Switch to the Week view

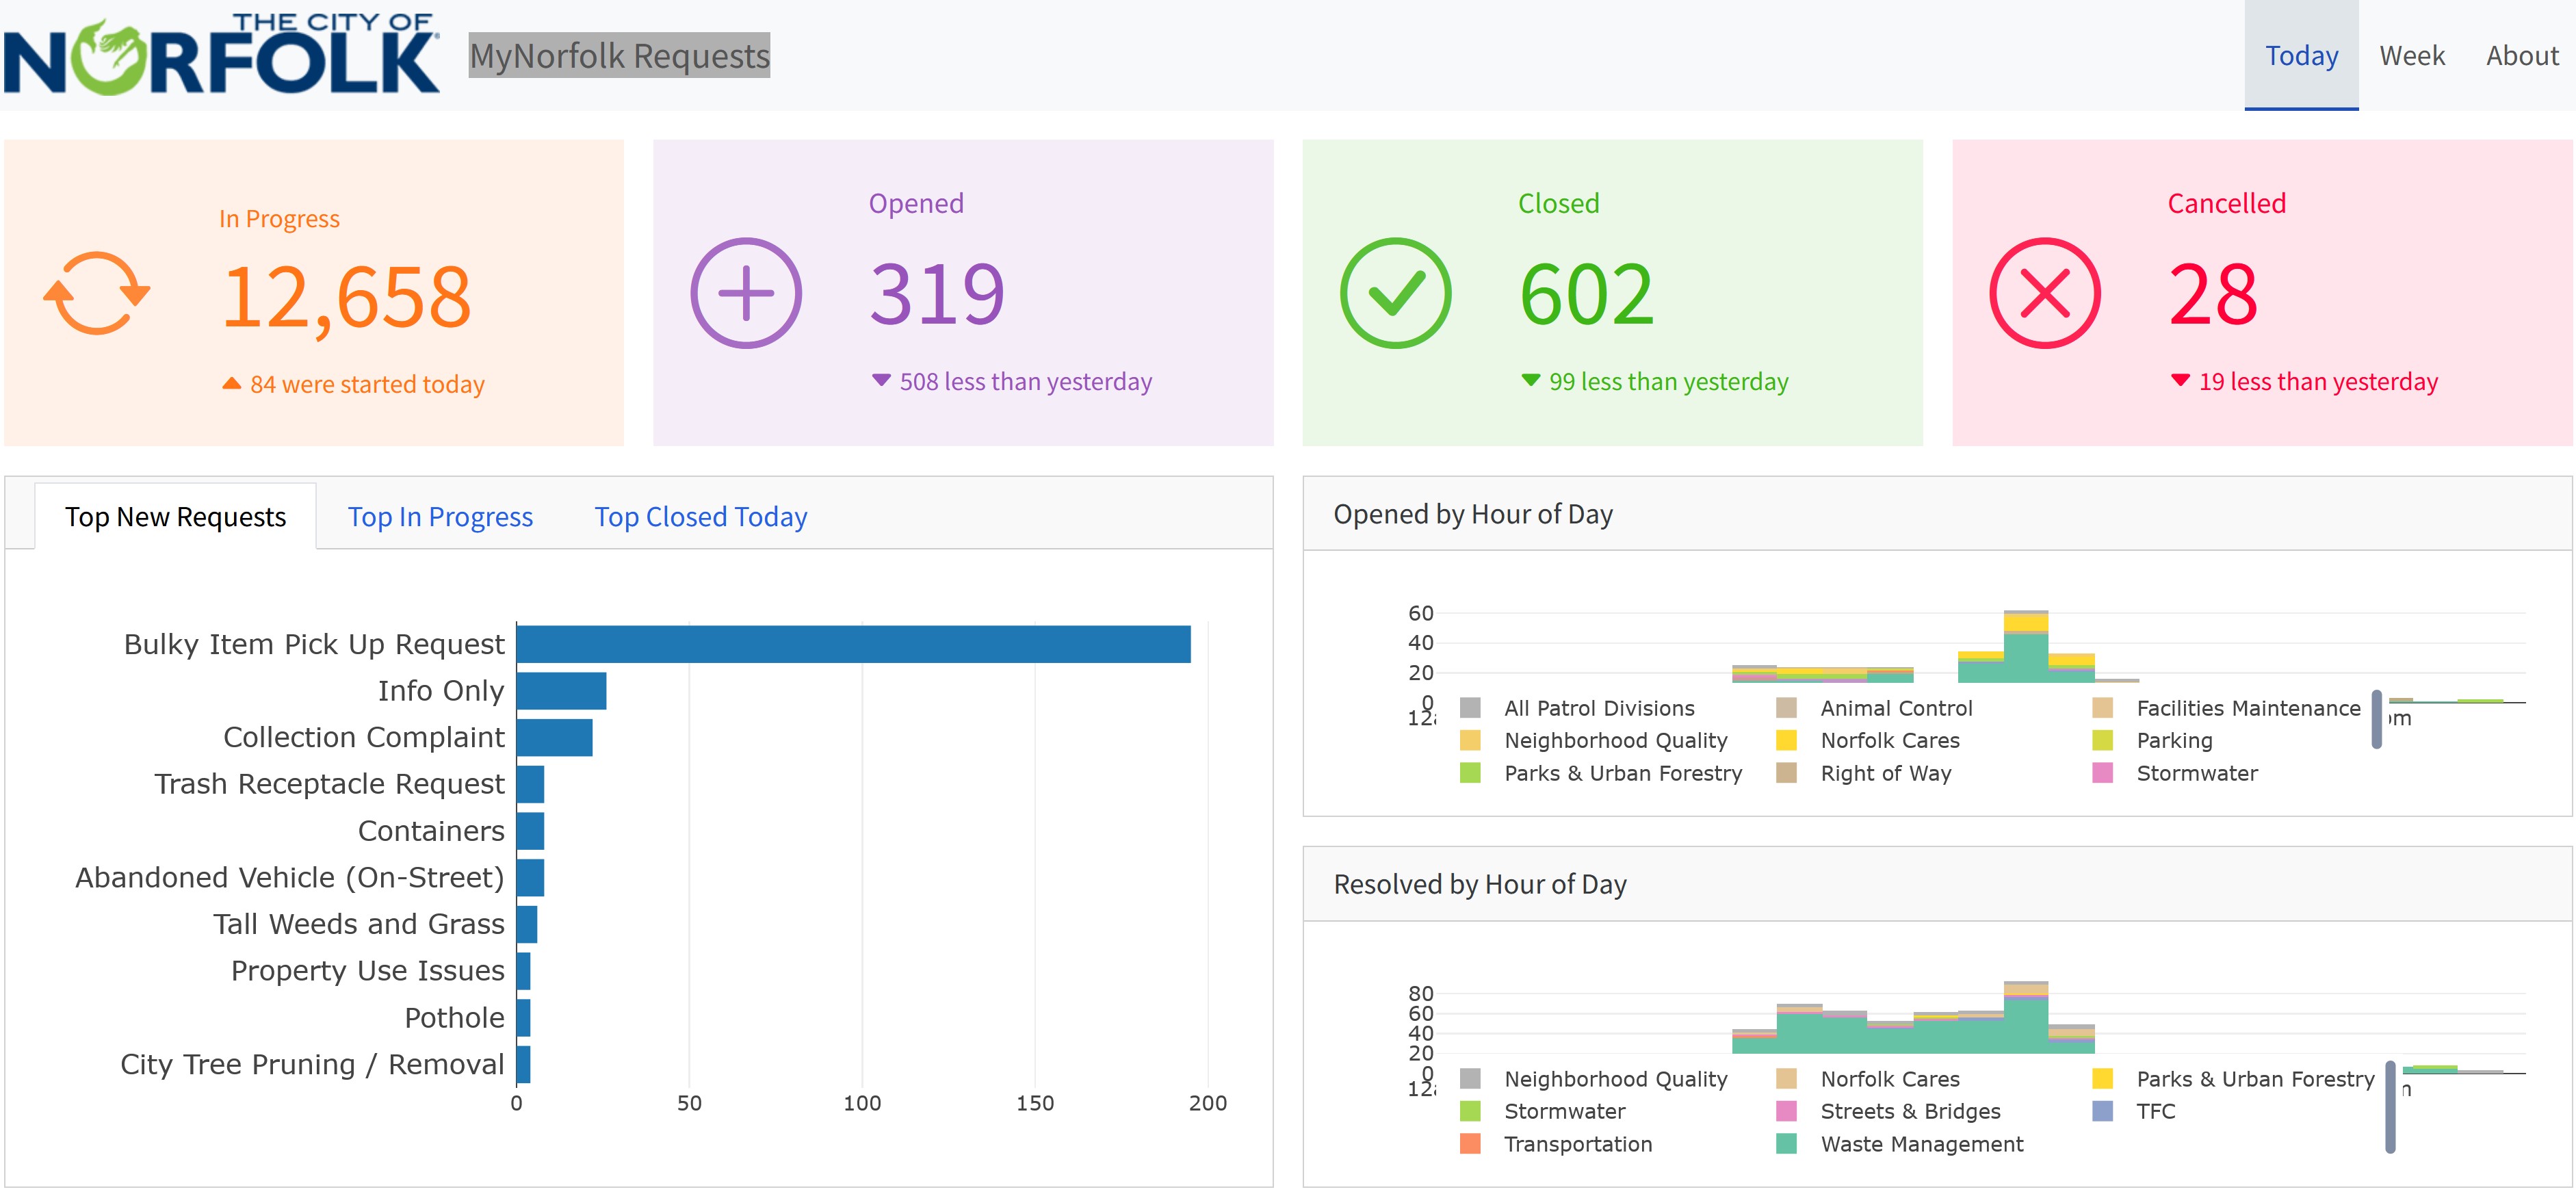(x=2411, y=56)
